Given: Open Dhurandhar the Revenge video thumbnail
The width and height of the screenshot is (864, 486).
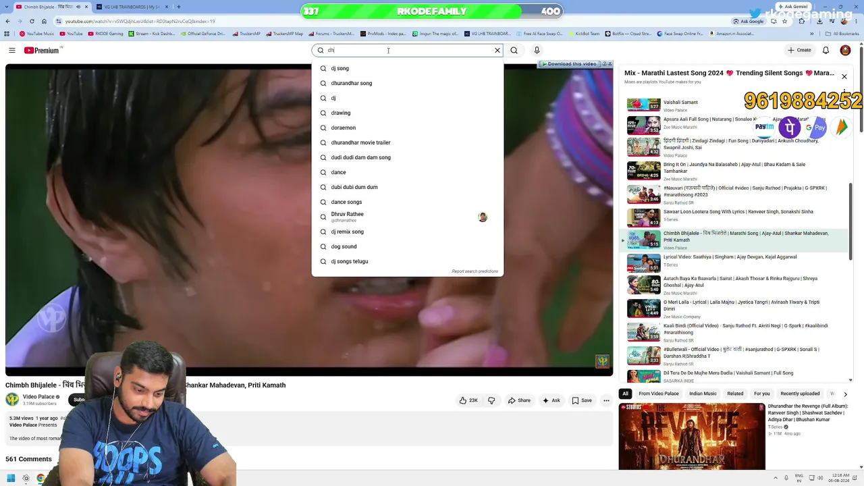Looking at the screenshot, I should tap(692, 436).
